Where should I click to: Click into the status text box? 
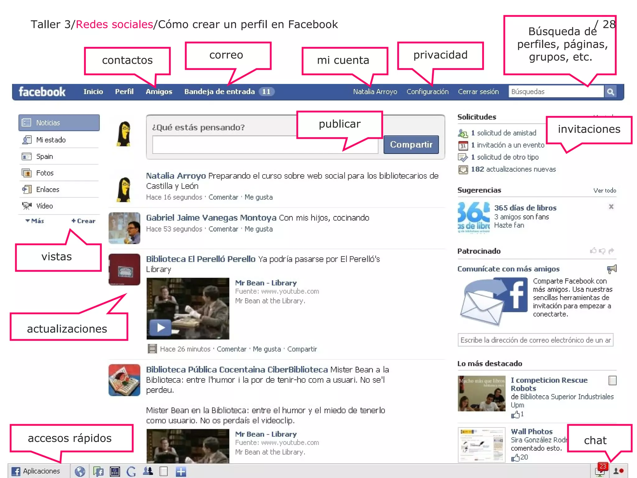[x=265, y=144]
